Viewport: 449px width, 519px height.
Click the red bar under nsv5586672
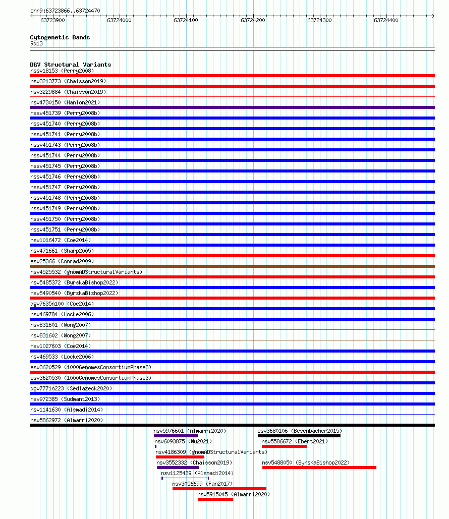[284, 446]
